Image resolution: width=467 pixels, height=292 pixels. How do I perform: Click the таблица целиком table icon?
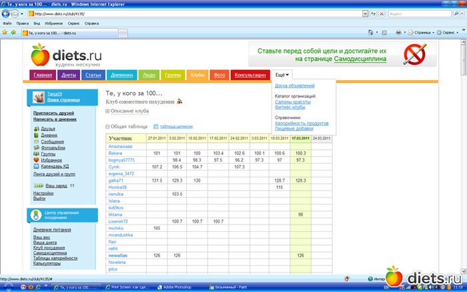tap(156, 126)
